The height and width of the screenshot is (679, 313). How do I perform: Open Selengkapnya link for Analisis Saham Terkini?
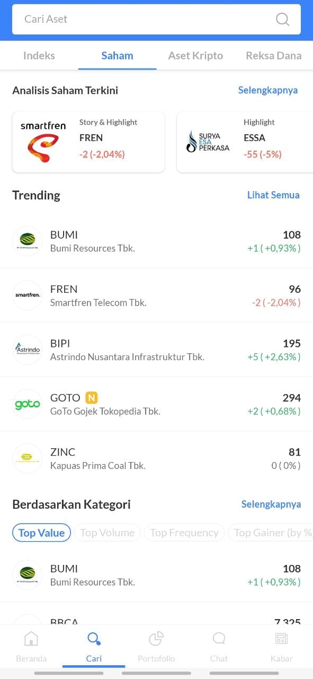[x=268, y=90]
